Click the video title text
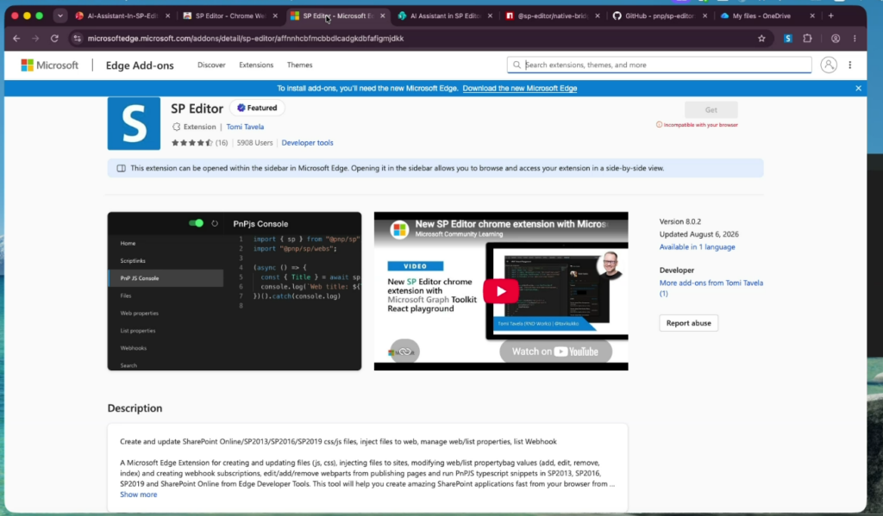 (x=511, y=224)
